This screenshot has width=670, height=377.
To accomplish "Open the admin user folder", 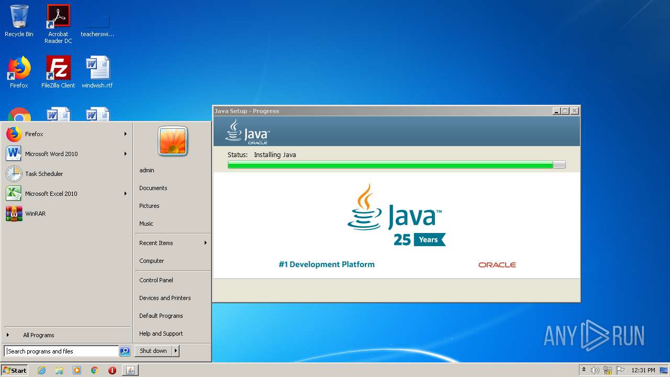I will [147, 170].
